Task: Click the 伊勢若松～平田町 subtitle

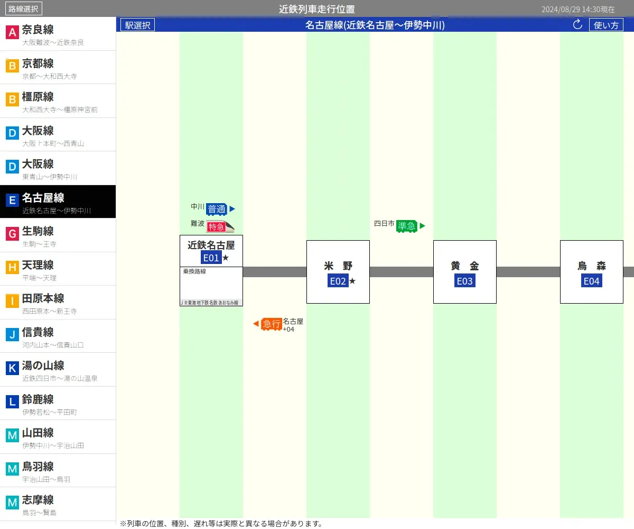Action: pyautogui.click(x=50, y=412)
